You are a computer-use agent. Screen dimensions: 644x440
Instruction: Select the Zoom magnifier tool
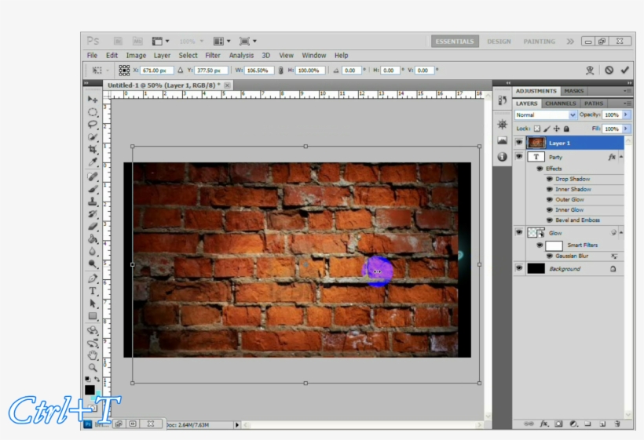pyautogui.click(x=93, y=367)
